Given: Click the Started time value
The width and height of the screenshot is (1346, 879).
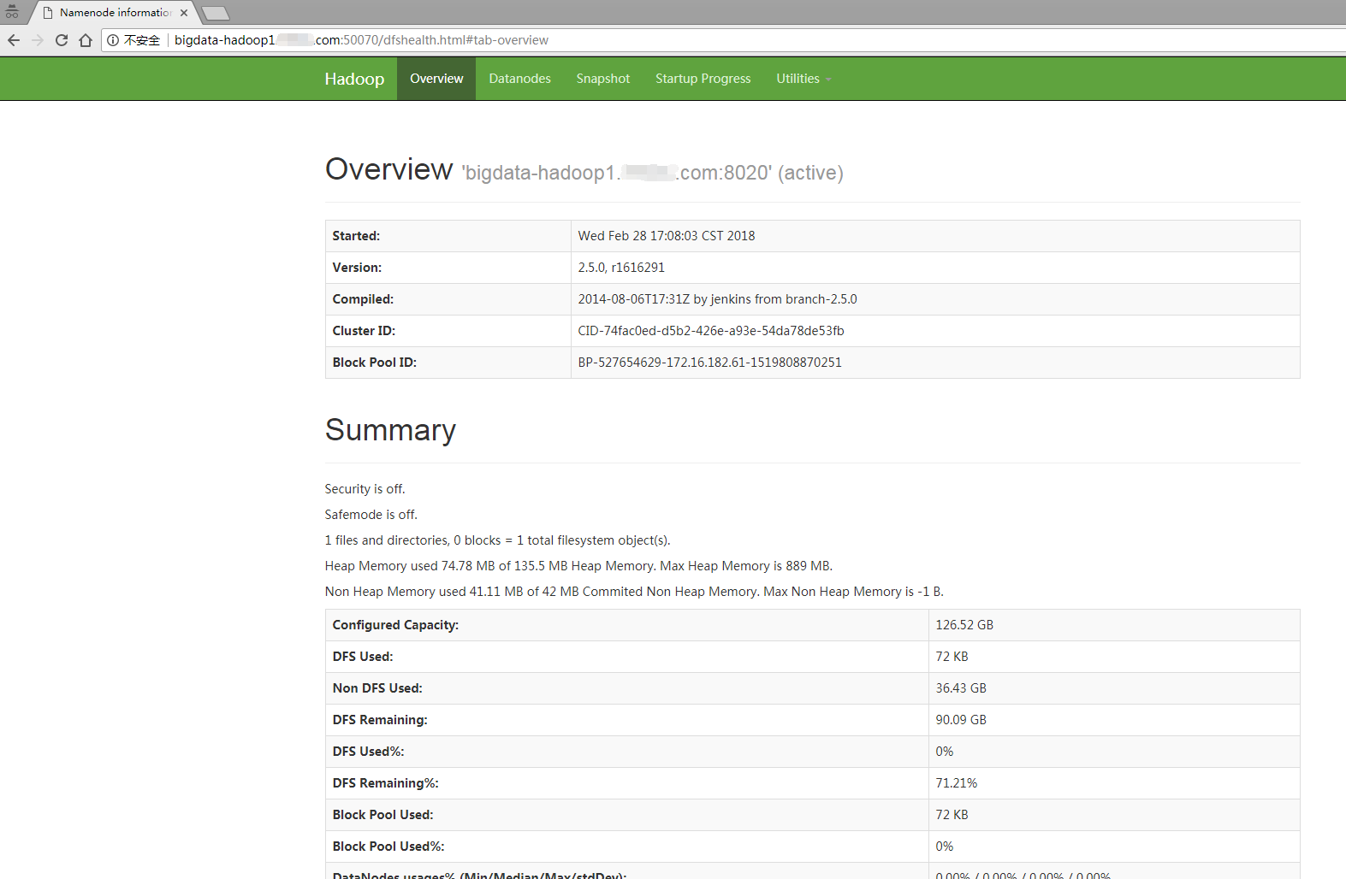Looking at the screenshot, I should click(x=667, y=236).
